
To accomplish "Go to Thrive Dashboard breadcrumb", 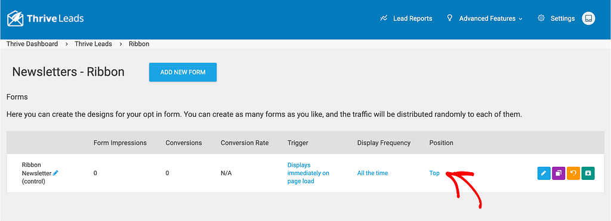I will click(32, 44).
